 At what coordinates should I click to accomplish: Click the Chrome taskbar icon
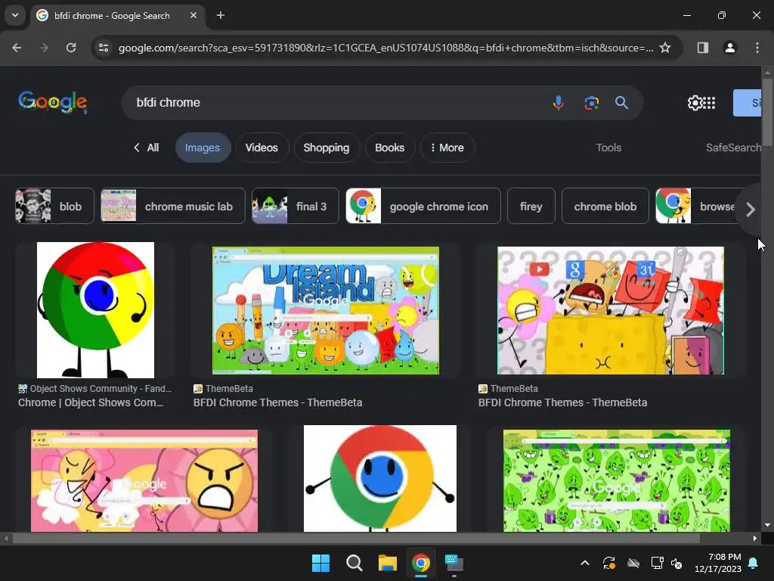pyautogui.click(x=420, y=563)
